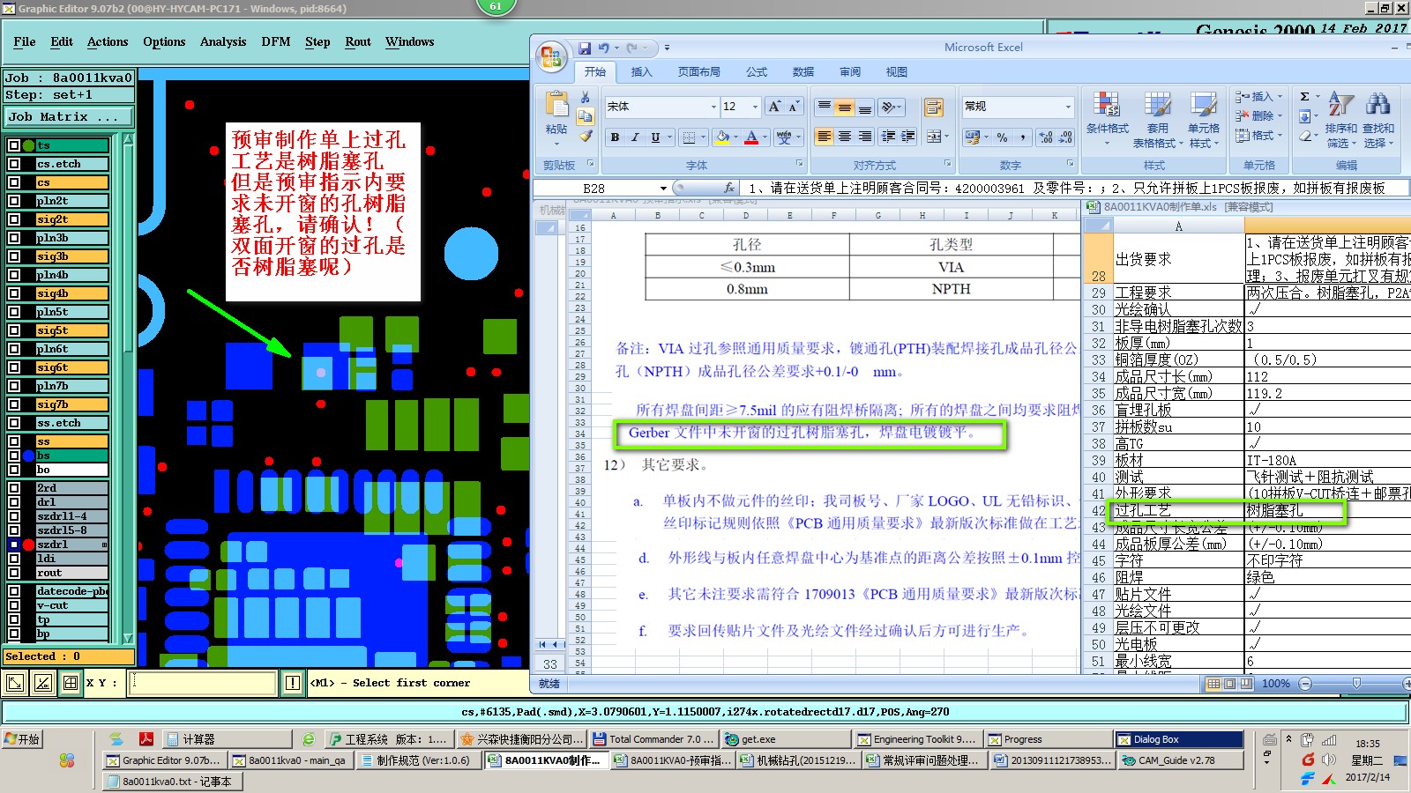
Task: Click the Format Painter brush icon
Action: 585,137
